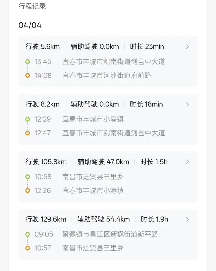Screen dimensions: 216x271
Task: Tap the 04/04 date header
Action: tap(30, 25)
